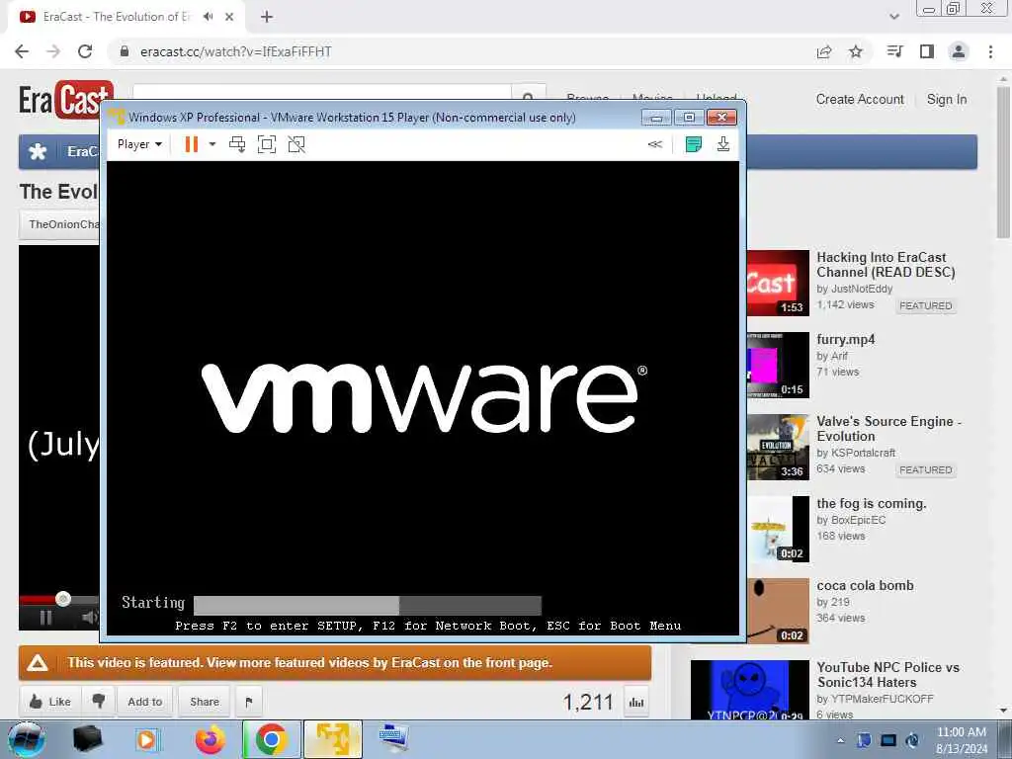Image resolution: width=1012 pixels, height=759 pixels.
Task: Open YouTube NPC Police vs Sonic134 Haters
Action: coord(888,674)
